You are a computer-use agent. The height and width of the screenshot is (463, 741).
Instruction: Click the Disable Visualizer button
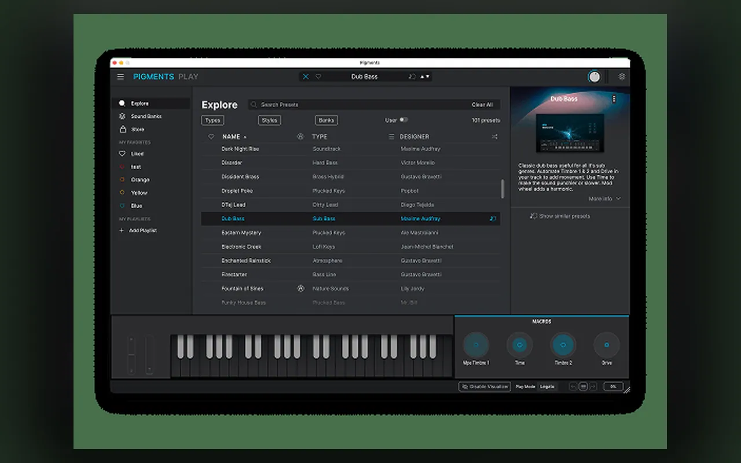point(485,387)
